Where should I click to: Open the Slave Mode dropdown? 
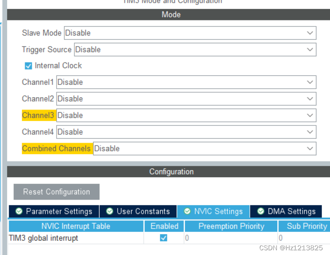pyautogui.click(x=190, y=33)
